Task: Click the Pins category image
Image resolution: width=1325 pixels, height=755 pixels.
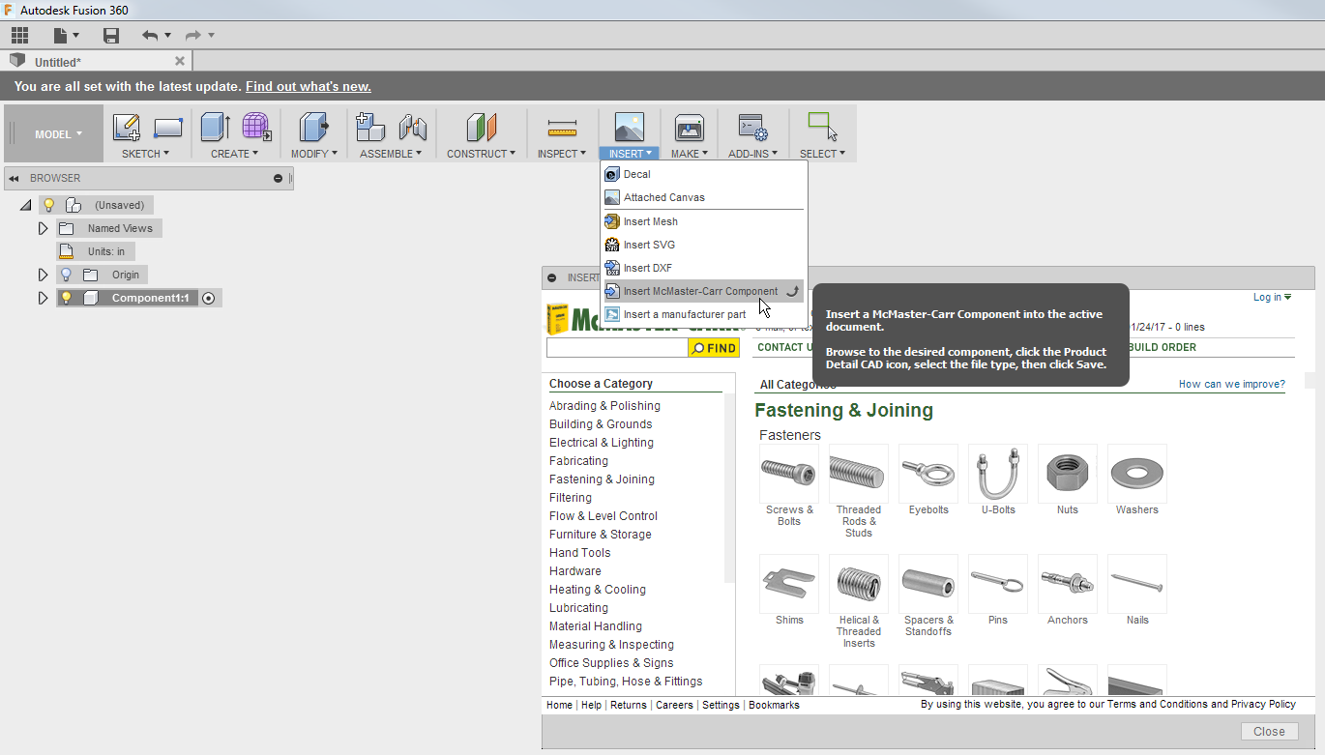Action: point(998,584)
